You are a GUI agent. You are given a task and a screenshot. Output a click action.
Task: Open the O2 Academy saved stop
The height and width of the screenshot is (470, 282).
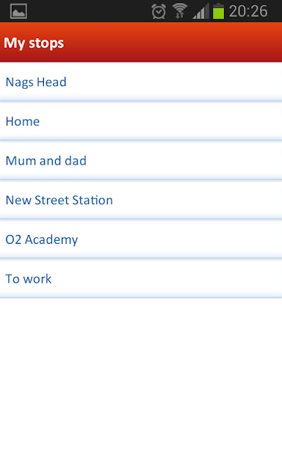tap(141, 239)
